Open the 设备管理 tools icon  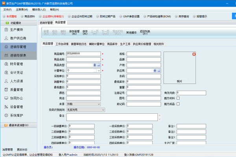[6, 107]
